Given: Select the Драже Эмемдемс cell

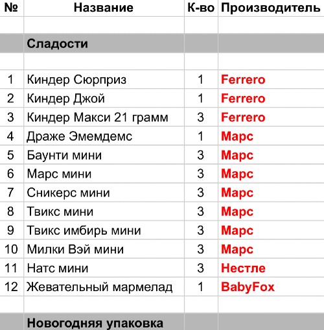Looking at the screenshot, I should (x=104, y=136).
